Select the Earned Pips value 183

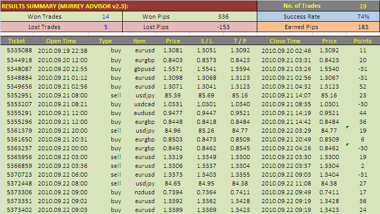[x=363, y=27]
